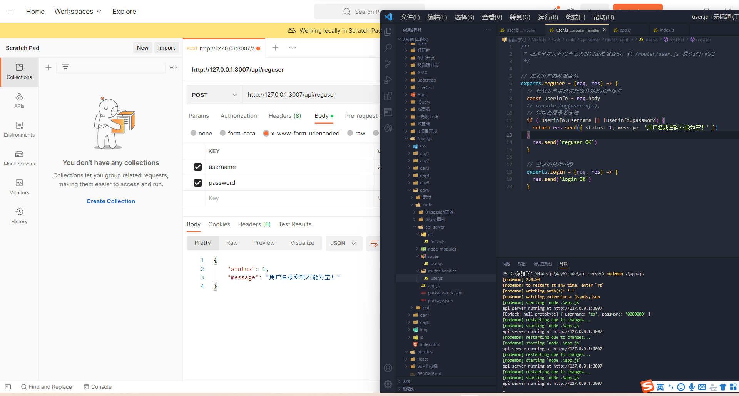Image resolution: width=739 pixels, height=396 pixels.
Task: Open VS Code Source Control icon
Action: pos(388,64)
